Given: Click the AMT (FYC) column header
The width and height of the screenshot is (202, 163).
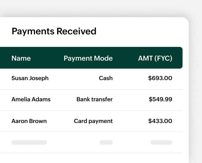Looking at the screenshot, I should 155,58.
